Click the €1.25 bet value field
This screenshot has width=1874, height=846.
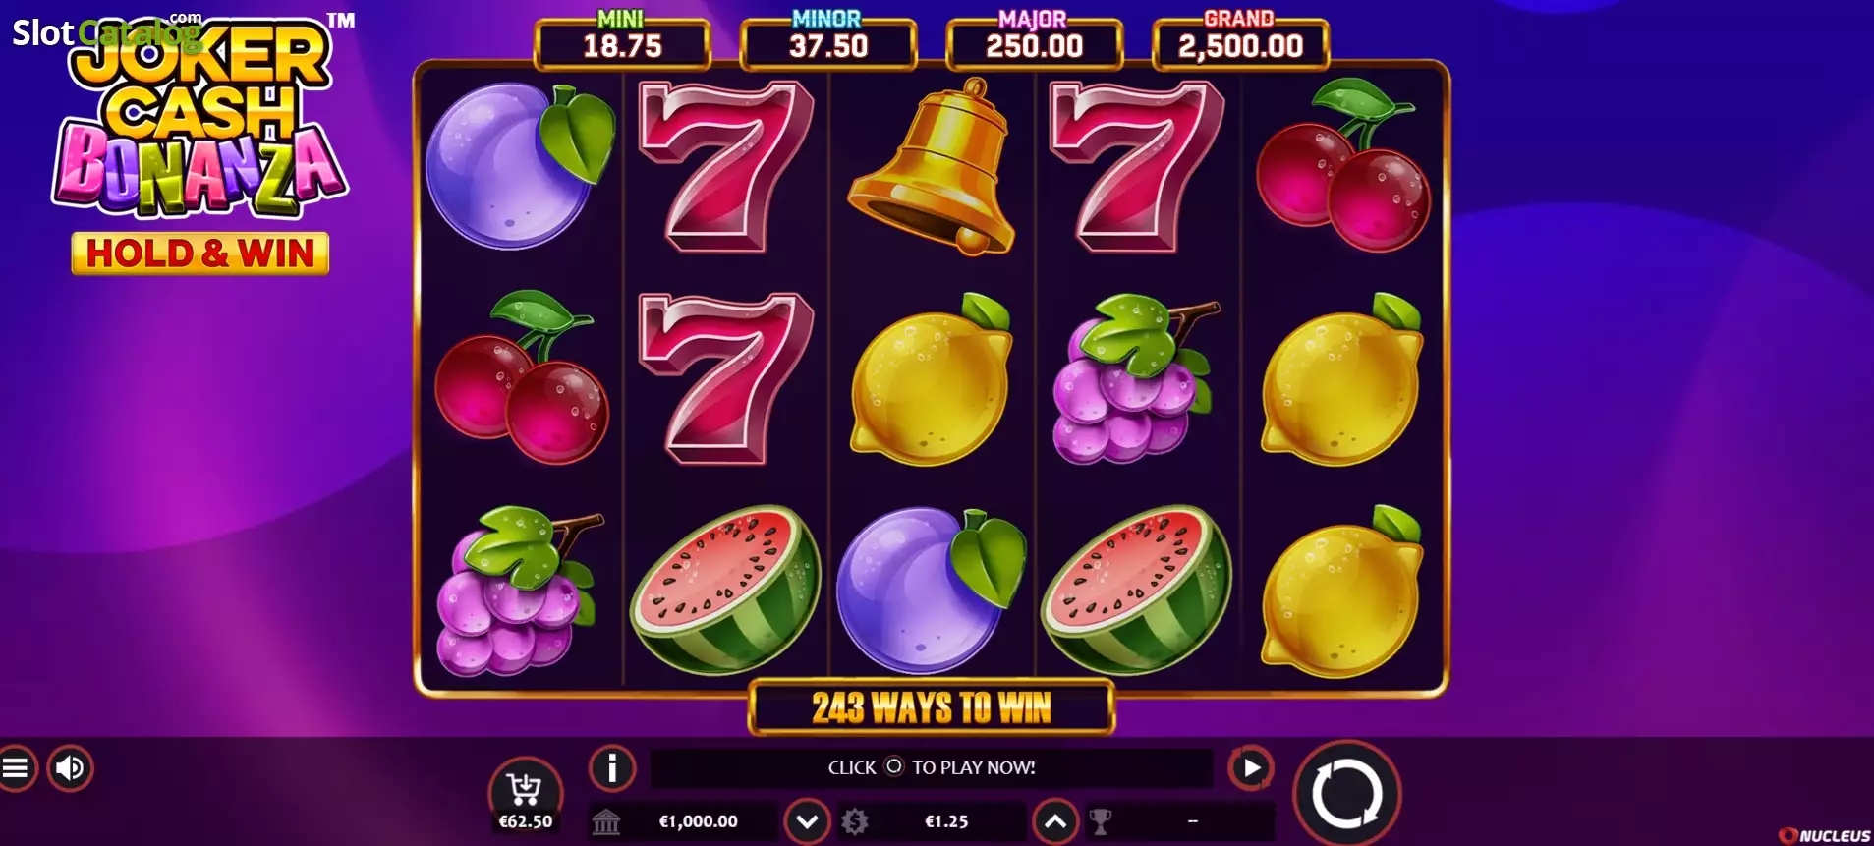(x=946, y=821)
